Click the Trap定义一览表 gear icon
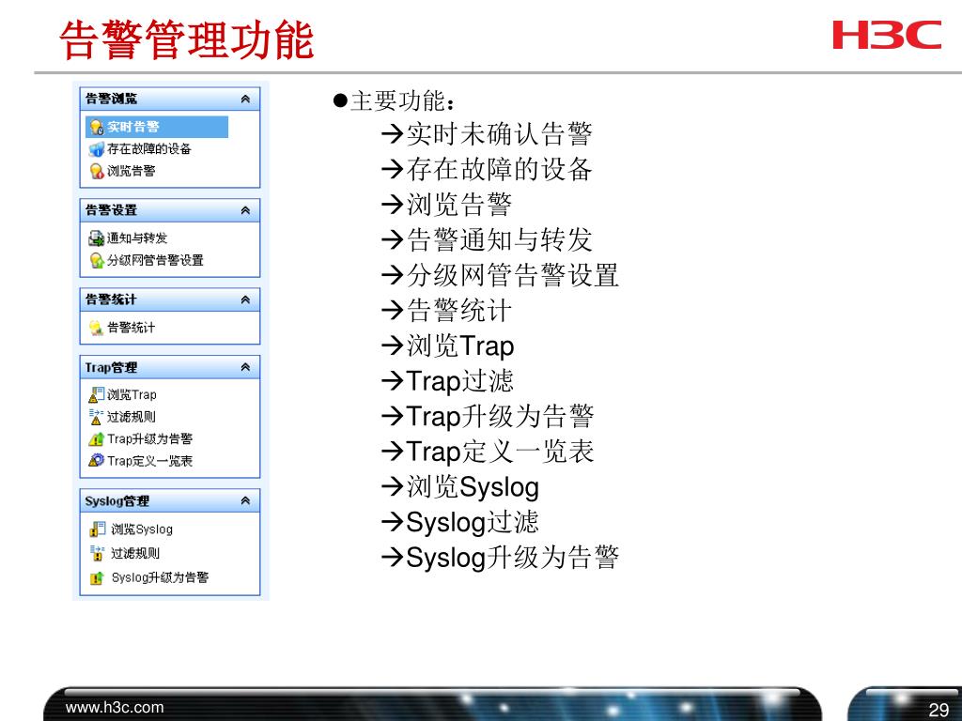Image resolution: width=962 pixels, height=721 pixels. pyautogui.click(x=97, y=460)
